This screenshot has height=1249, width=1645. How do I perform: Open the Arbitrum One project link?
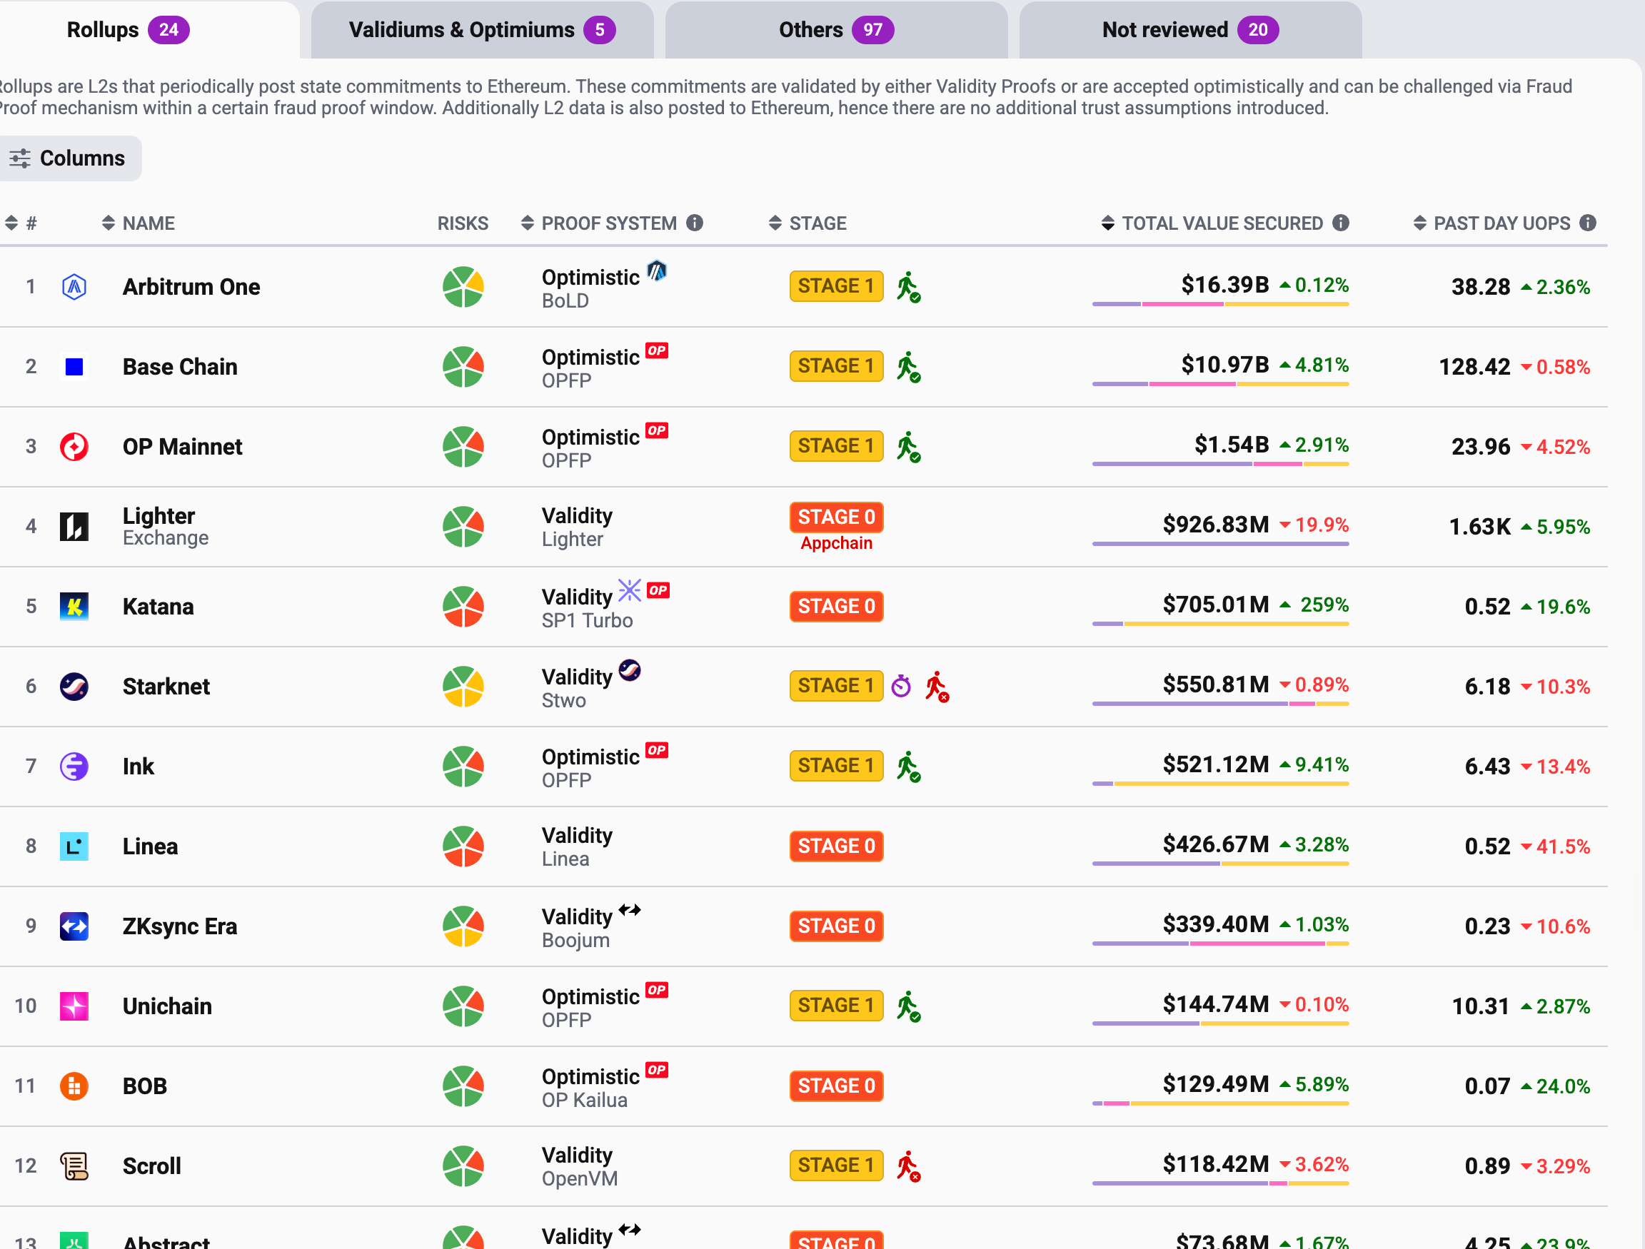coord(191,287)
